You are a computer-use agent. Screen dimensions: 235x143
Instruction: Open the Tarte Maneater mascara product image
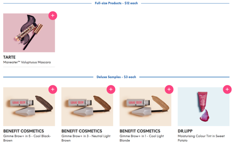(x=29, y=33)
